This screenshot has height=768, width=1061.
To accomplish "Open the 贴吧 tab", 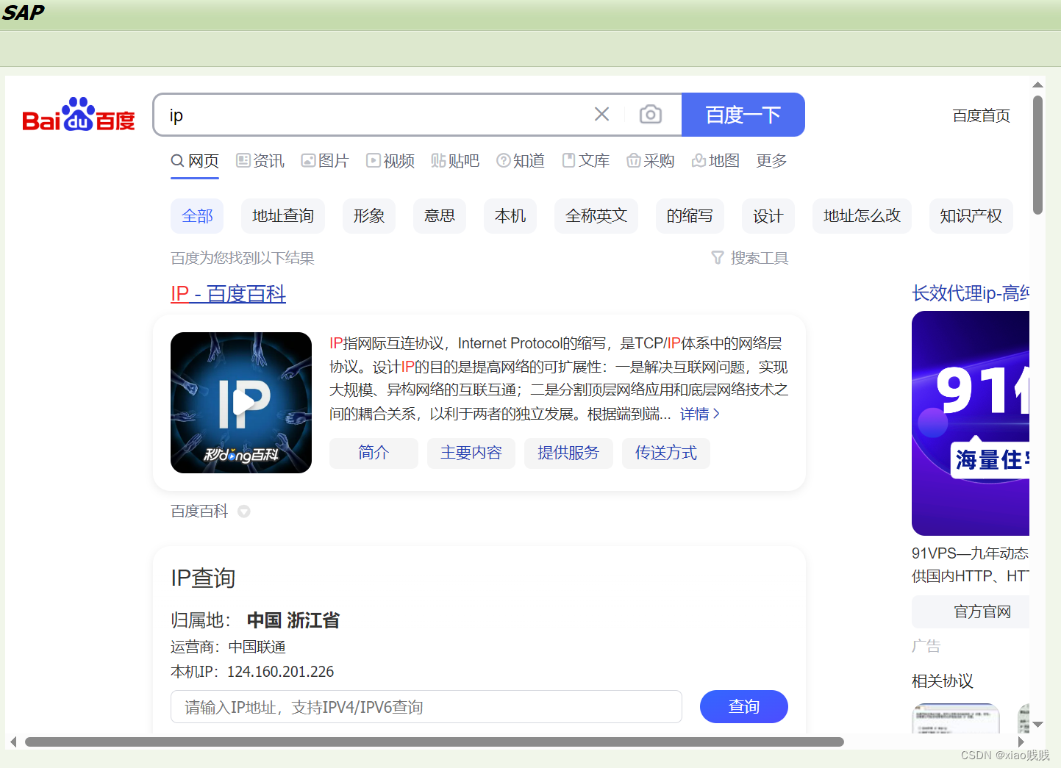I will [455, 161].
